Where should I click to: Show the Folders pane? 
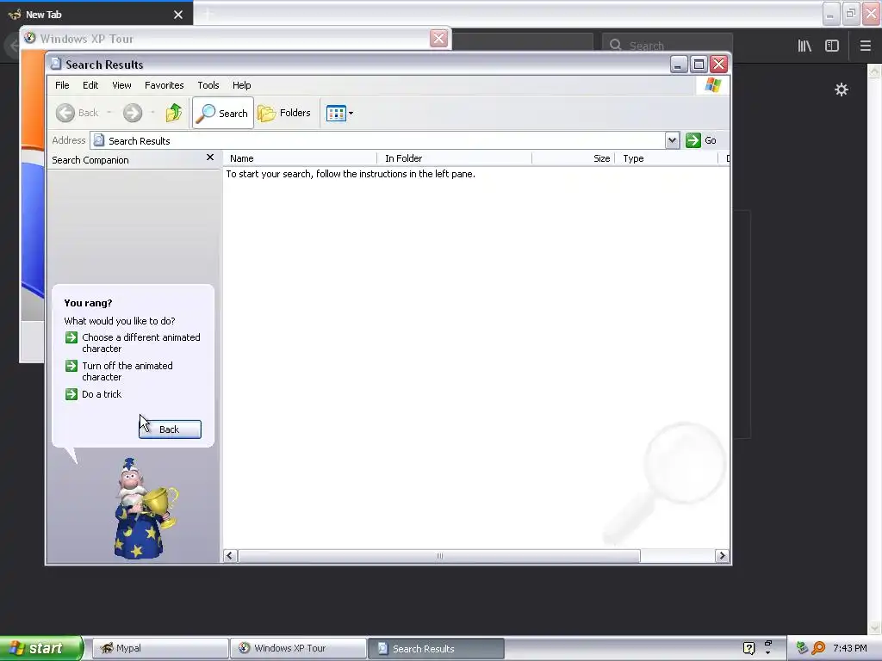[x=284, y=113]
